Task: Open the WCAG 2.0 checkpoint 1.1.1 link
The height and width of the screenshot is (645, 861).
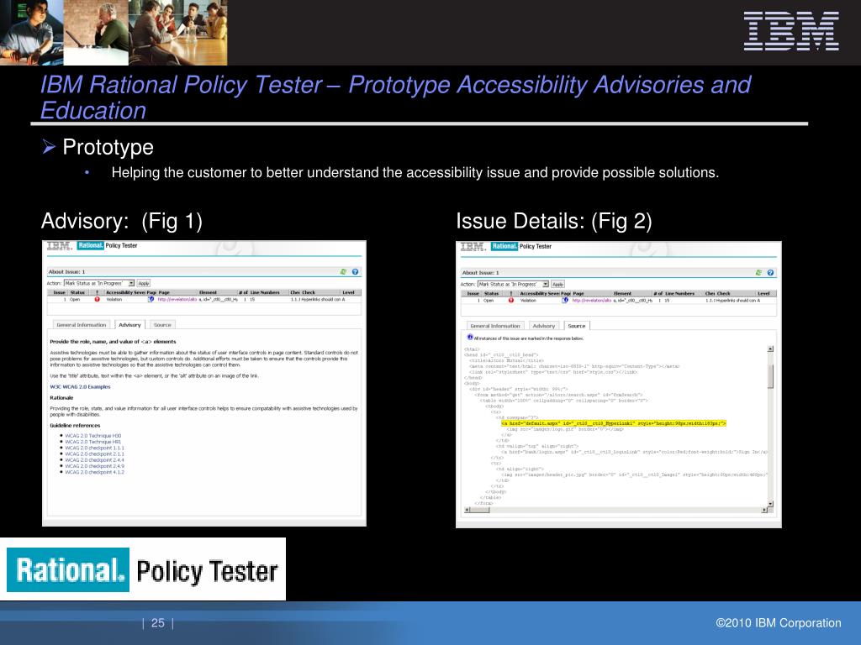Action: tap(94, 448)
